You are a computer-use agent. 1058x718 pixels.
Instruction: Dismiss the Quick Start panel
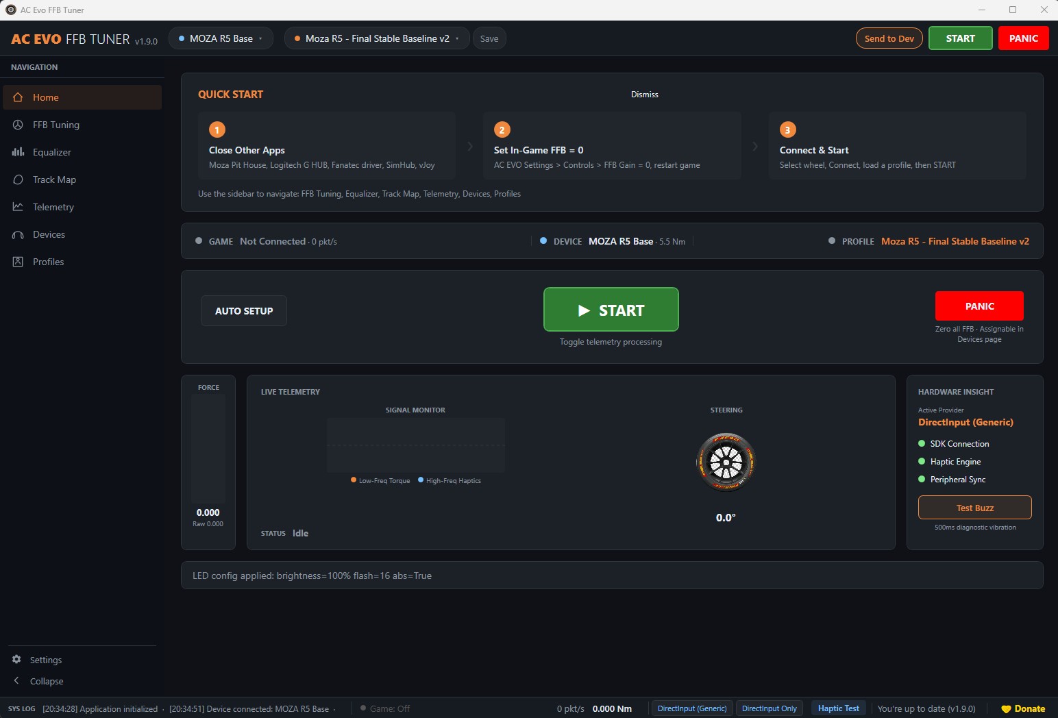click(x=645, y=95)
